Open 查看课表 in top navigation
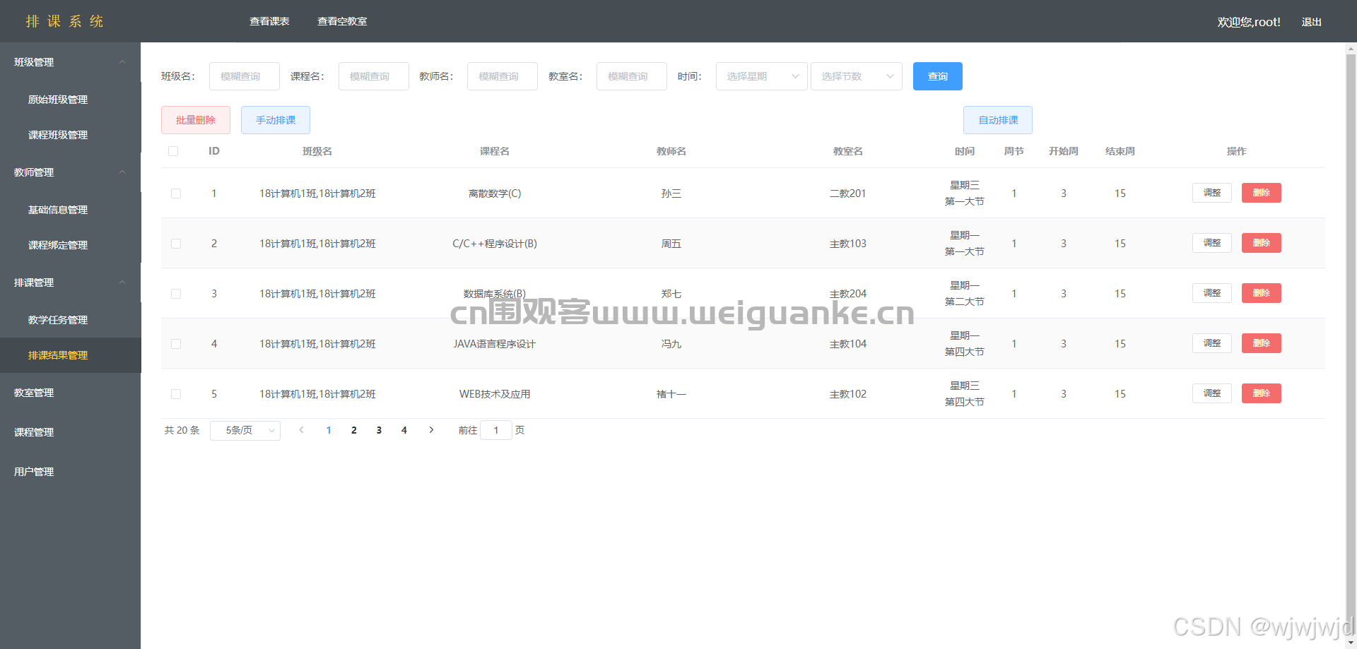This screenshot has width=1357, height=649. [x=269, y=21]
